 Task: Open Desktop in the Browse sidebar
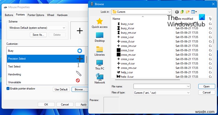[x=100, y=37]
